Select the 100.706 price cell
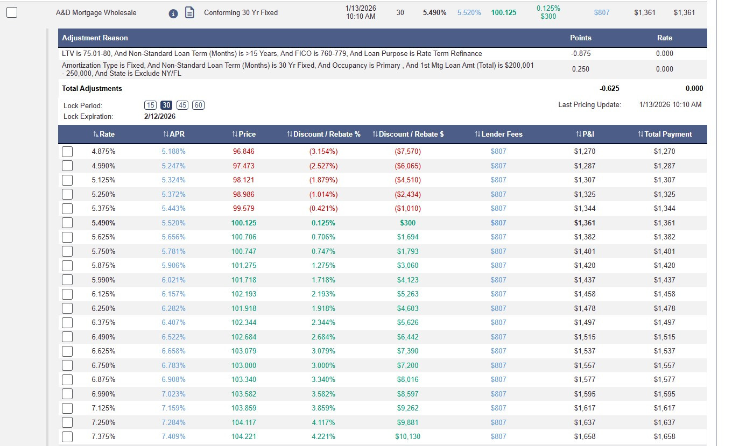The width and height of the screenshot is (732, 446). click(x=244, y=237)
